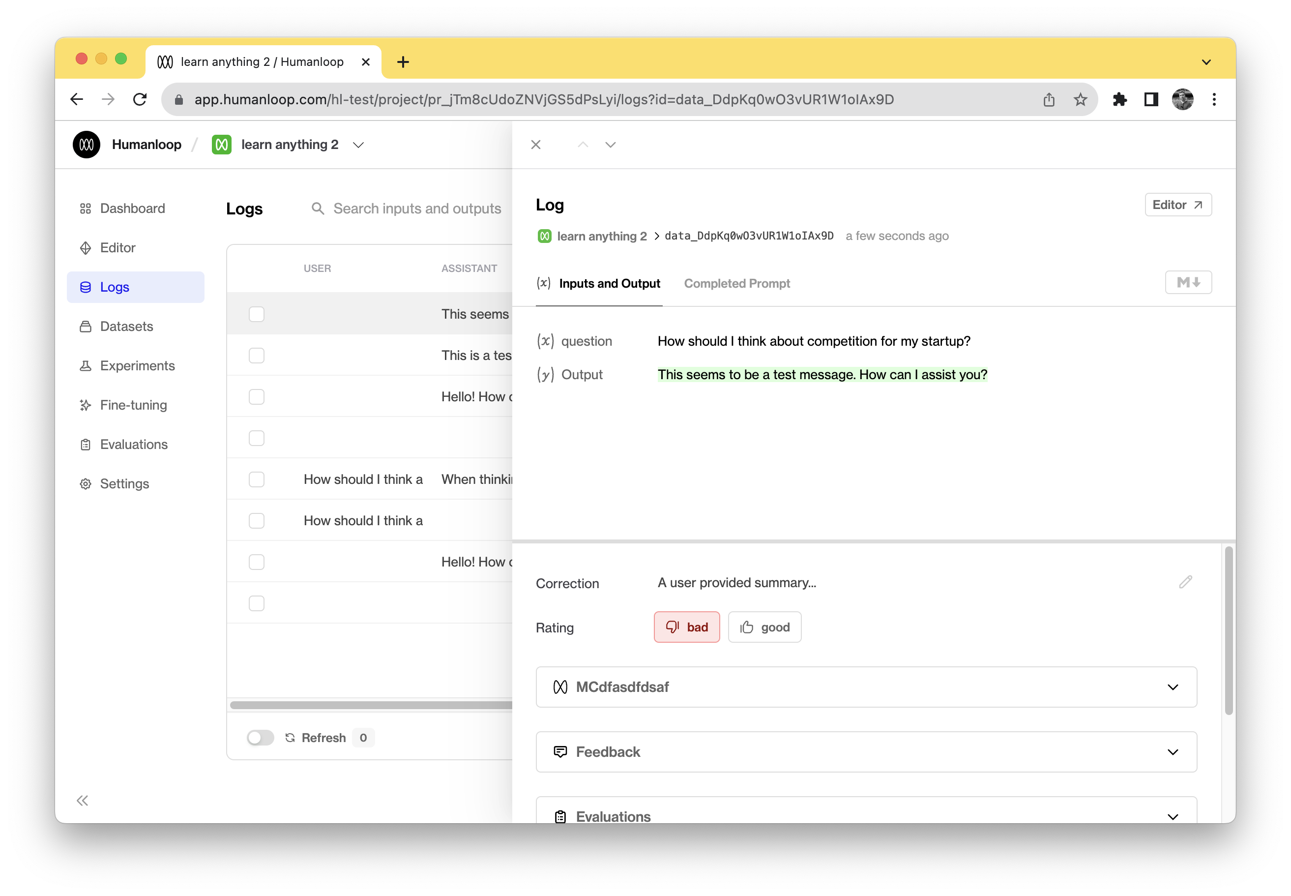Click the markdown toggle icon
Viewport: 1291px width, 896px height.
pos(1188,282)
